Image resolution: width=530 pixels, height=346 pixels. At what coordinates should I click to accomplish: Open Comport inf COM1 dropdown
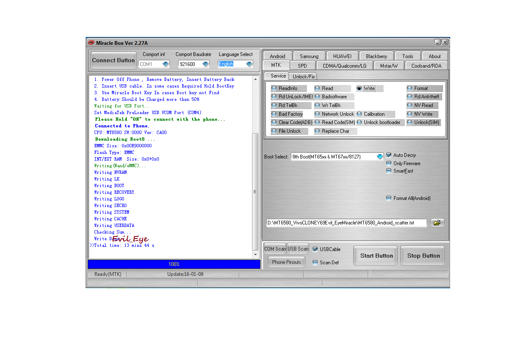(x=166, y=64)
